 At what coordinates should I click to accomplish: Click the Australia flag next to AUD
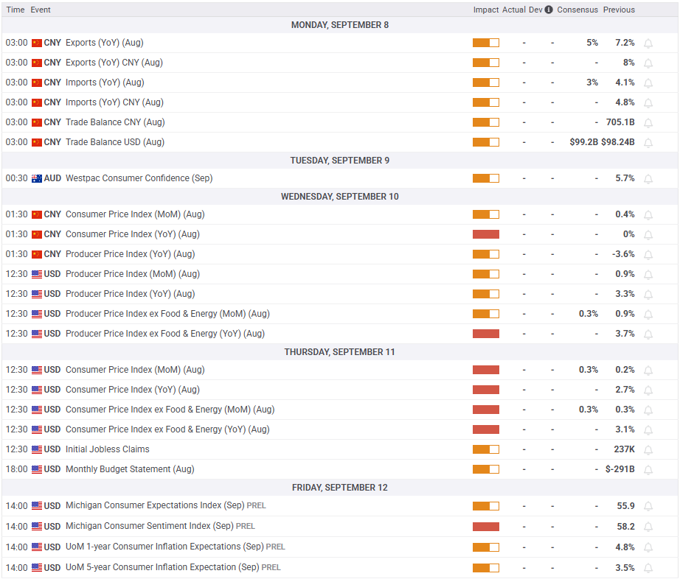tap(37, 178)
